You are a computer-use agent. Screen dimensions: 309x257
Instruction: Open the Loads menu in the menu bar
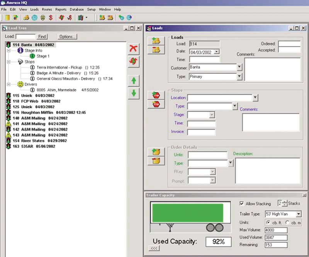click(34, 9)
